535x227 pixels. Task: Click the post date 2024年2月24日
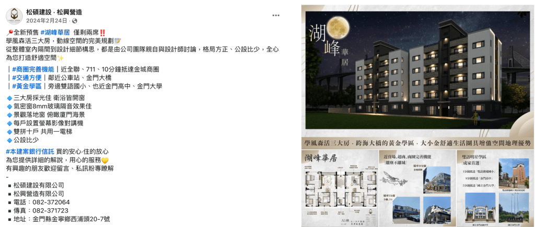48,21
